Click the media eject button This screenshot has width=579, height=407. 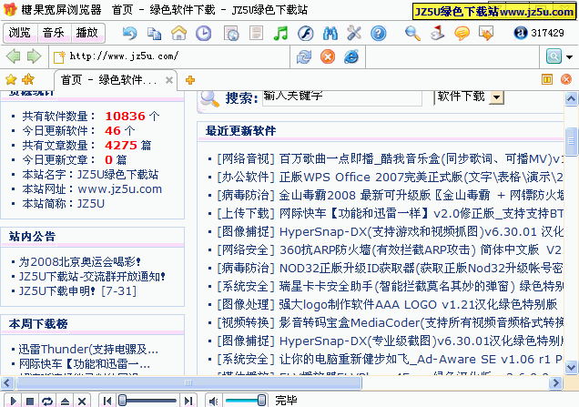[65, 402]
